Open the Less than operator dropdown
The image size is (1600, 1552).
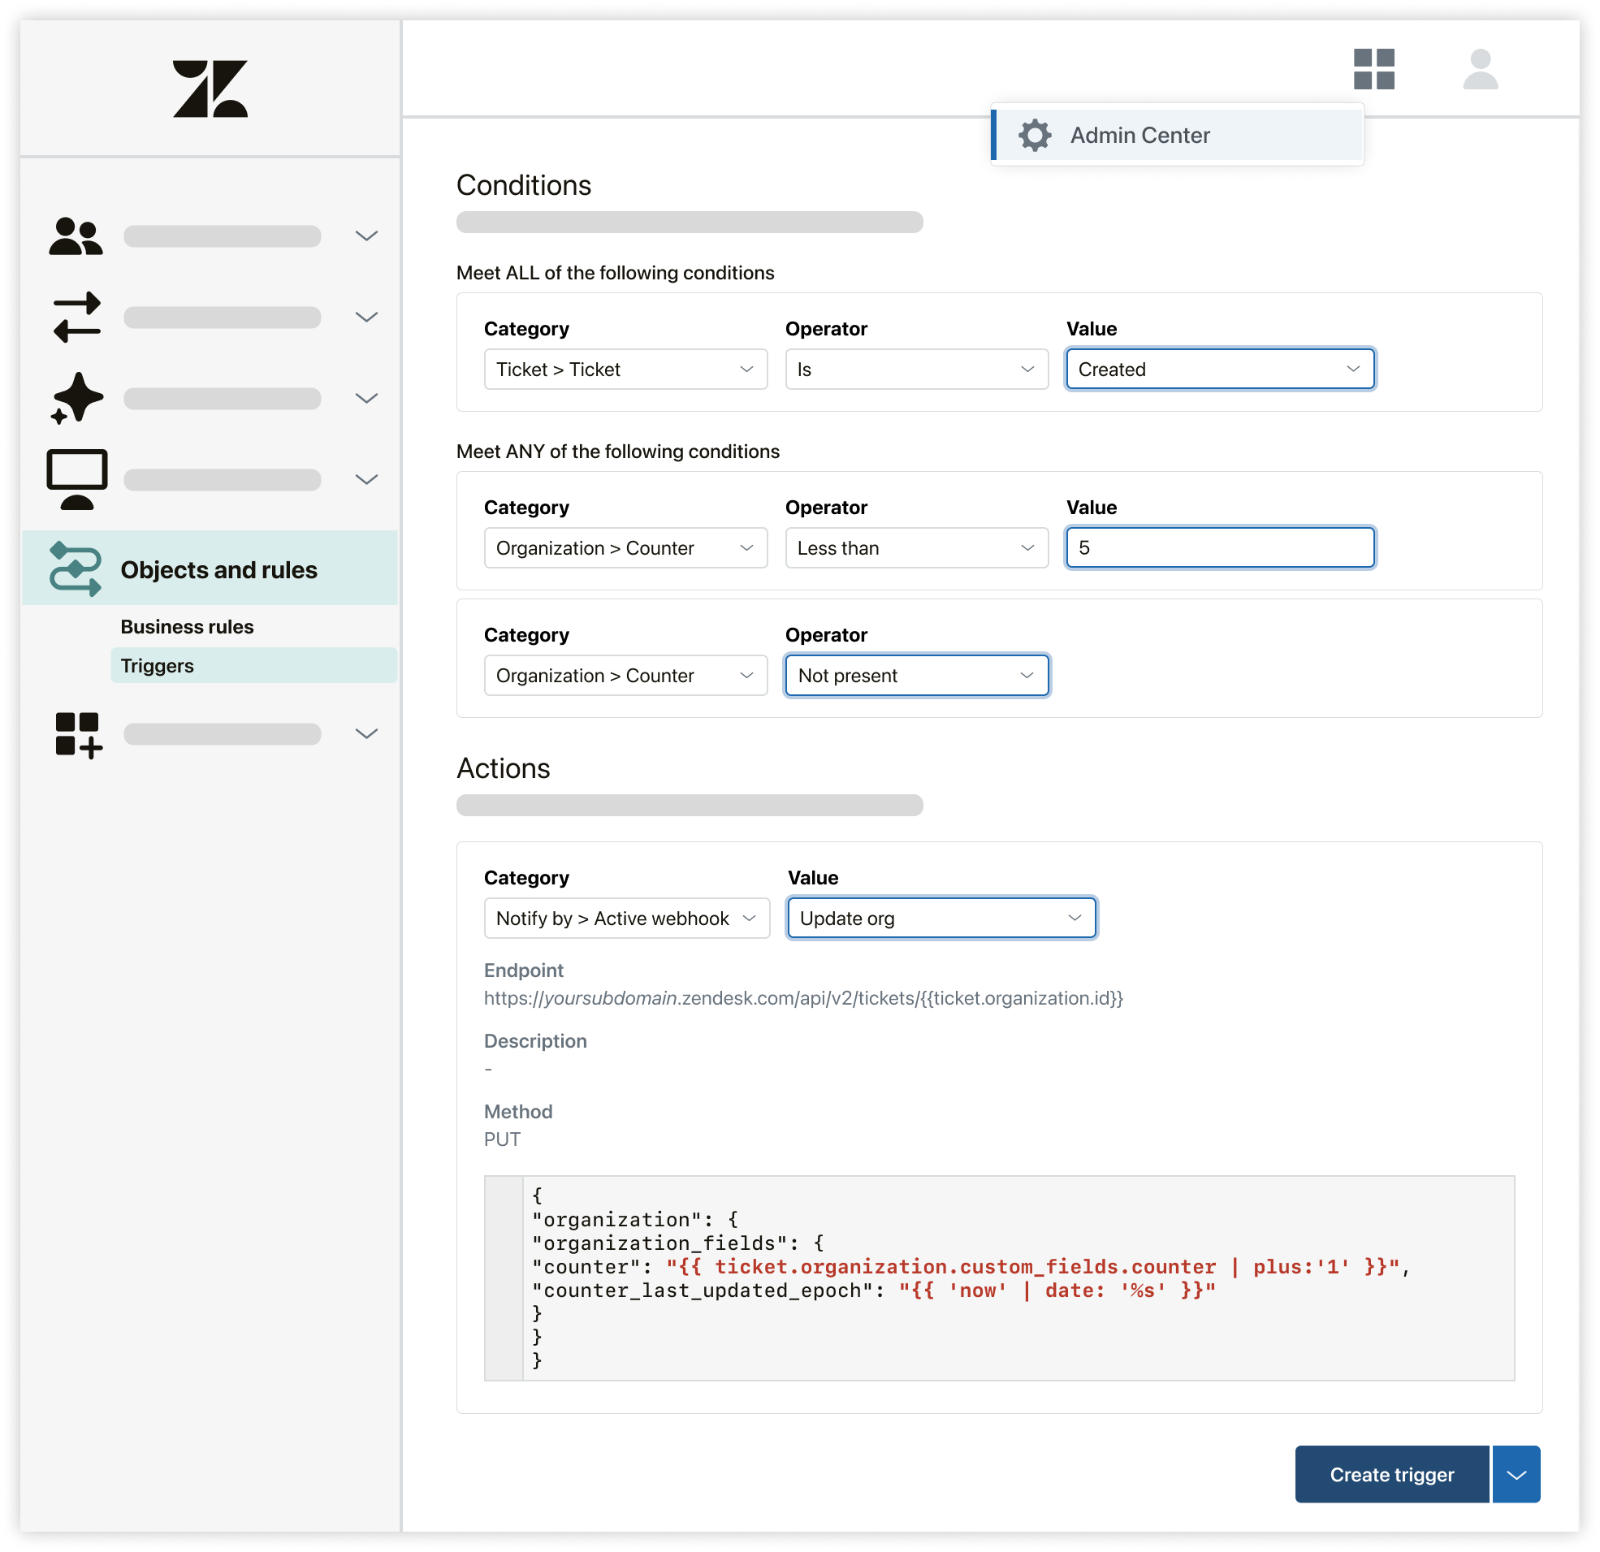pyautogui.click(x=916, y=548)
